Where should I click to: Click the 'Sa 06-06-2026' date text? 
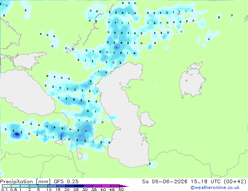[165, 182]
